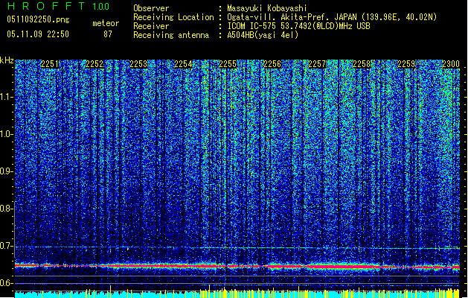
Task: Click the 2258 time marker
Action: pos(362,64)
